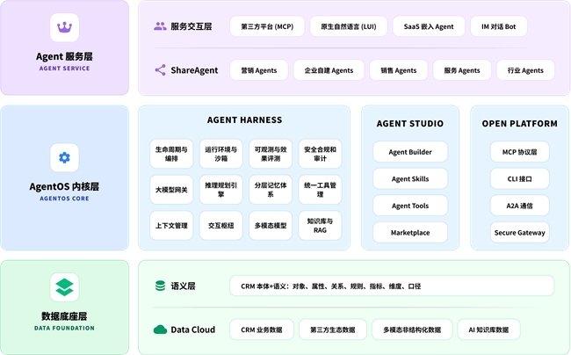571x355 pixels.
Task: Click the 服务交互层 label
Action: (x=192, y=26)
